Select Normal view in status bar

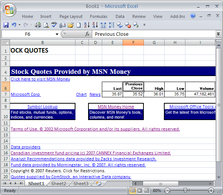133,191
